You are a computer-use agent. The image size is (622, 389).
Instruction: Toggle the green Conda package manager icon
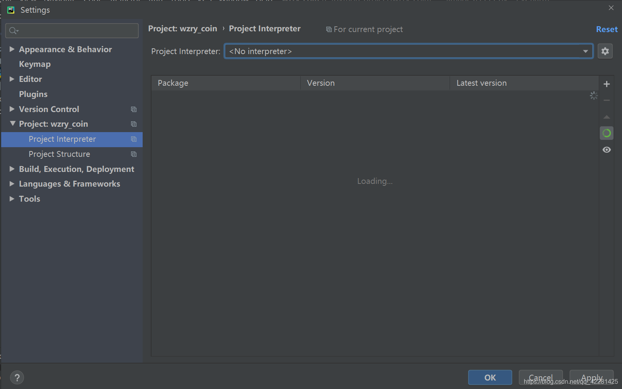[x=607, y=133]
